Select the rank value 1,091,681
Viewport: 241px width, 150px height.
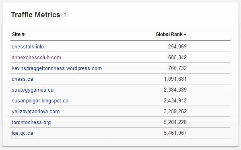175,79
